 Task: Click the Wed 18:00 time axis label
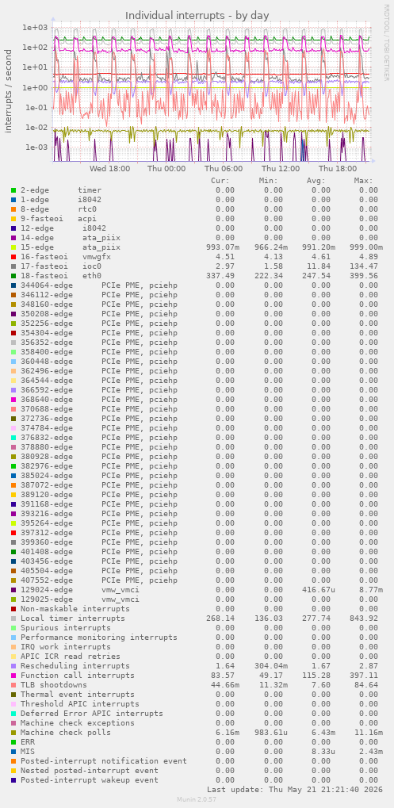tap(109, 169)
